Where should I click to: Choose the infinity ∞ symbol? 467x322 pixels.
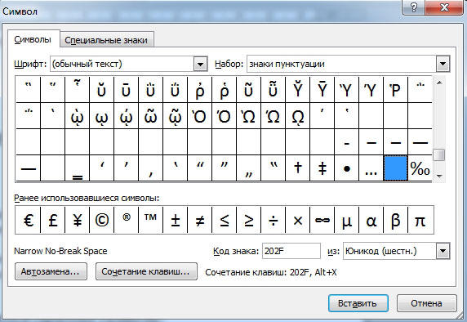click(322, 220)
